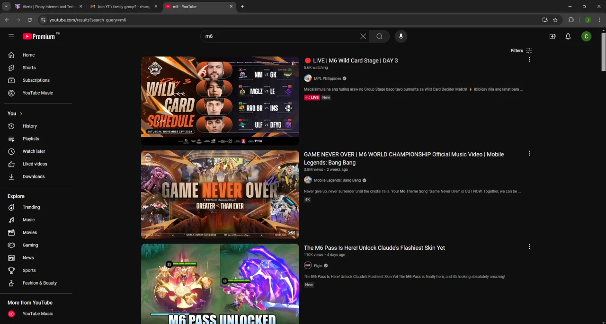Open The M6 Pass Is Here title
The height and width of the screenshot is (324, 606).
tap(374, 248)
